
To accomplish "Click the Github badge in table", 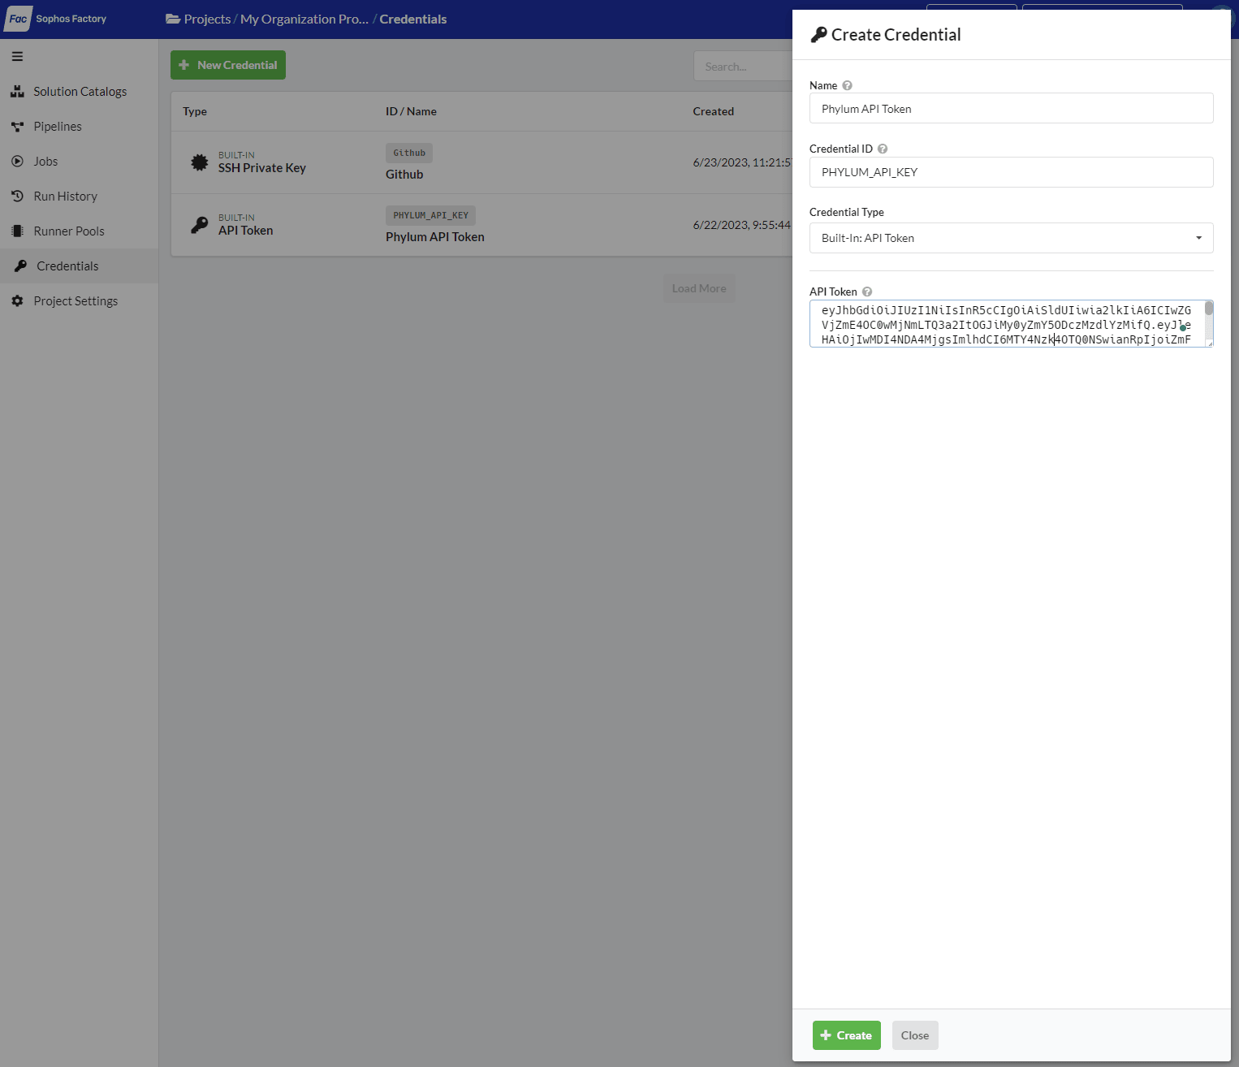I will click(x=409, y=153).
